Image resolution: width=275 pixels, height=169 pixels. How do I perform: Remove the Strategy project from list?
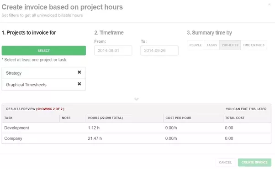[x=79, y=72]
